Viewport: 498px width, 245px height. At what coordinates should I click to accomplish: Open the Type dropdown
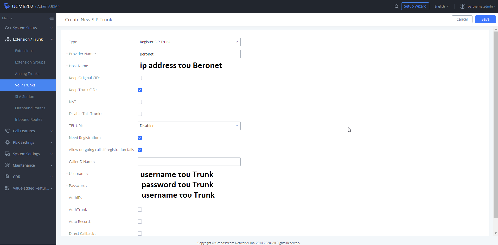pos(189,42)
